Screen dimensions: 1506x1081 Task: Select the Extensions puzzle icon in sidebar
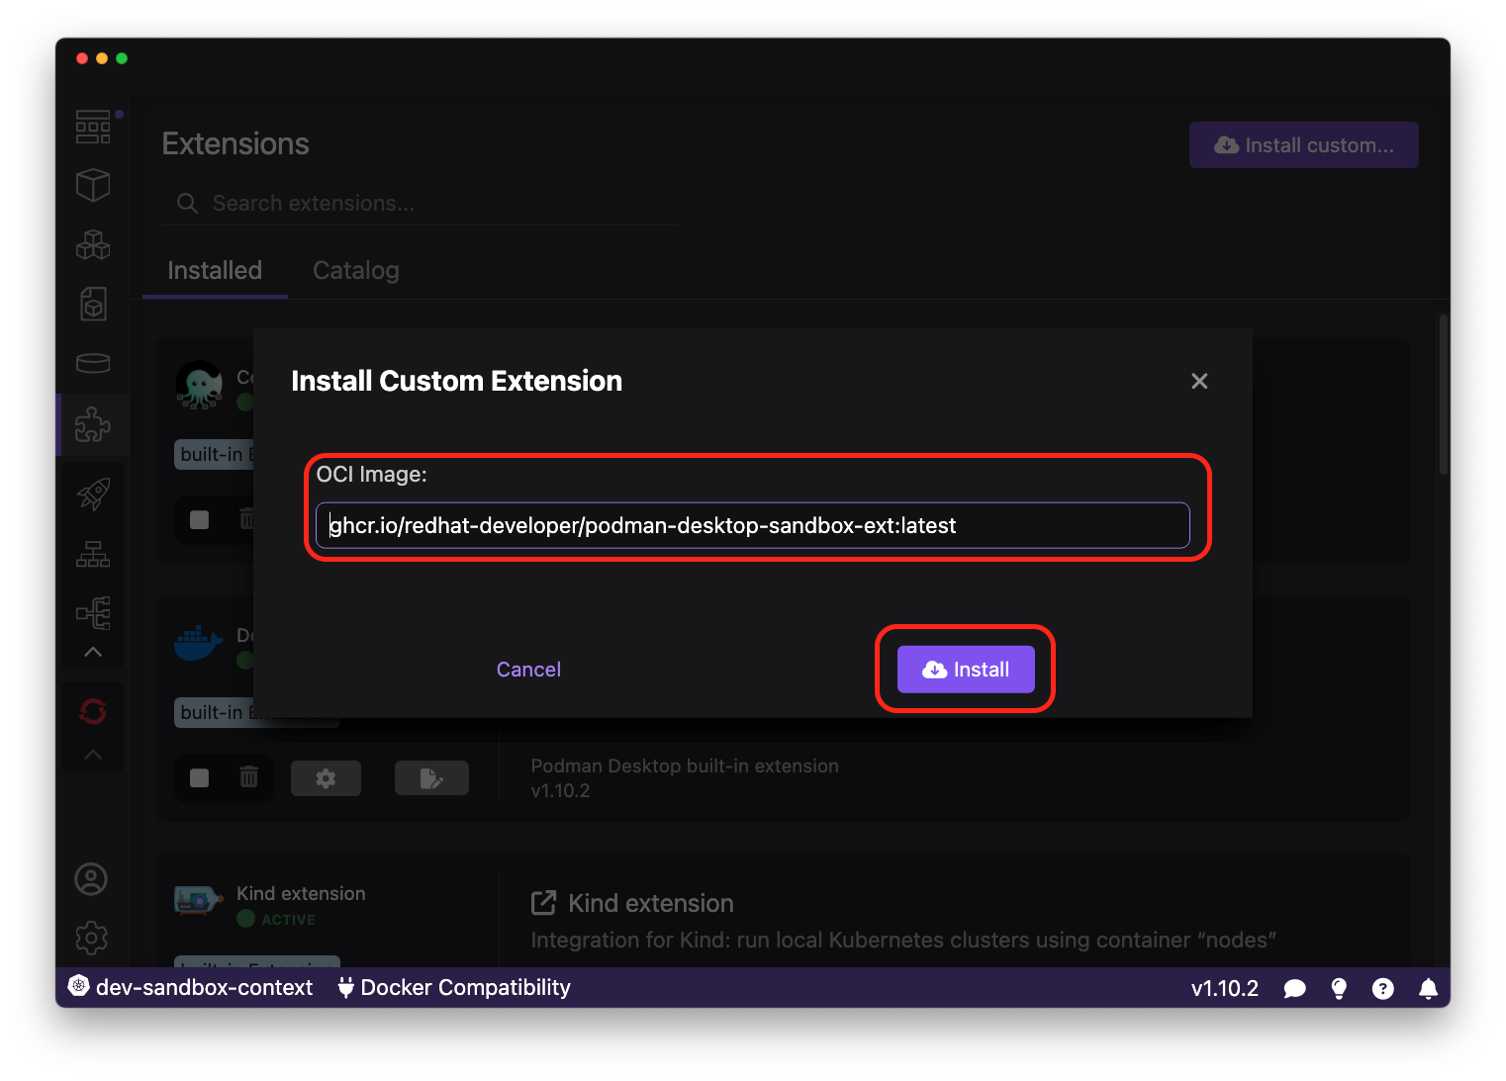coord(93,424)
